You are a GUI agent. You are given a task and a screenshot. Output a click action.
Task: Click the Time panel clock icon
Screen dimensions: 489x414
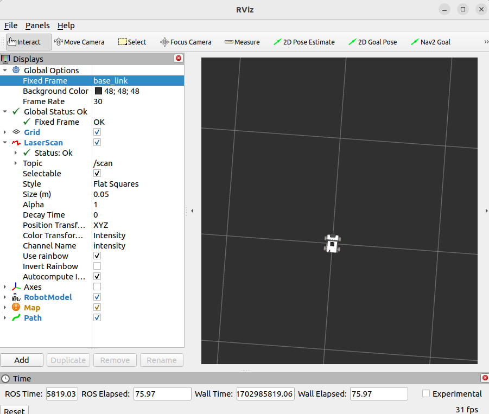5,379
